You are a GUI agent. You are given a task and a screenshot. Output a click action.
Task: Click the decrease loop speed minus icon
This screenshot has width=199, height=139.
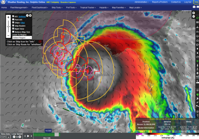tap(14, 137)
